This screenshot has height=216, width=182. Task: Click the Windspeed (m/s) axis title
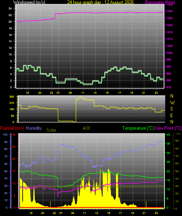29,2
